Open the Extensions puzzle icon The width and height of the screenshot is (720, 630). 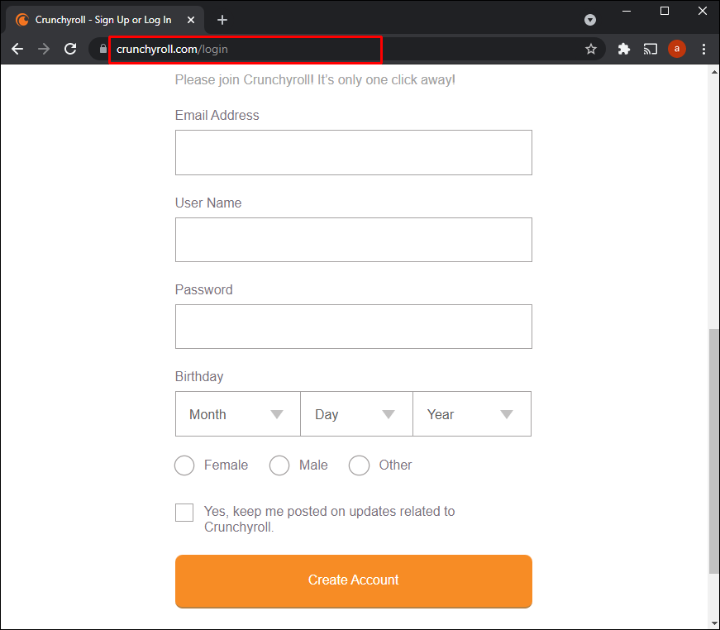pos(624,49)
